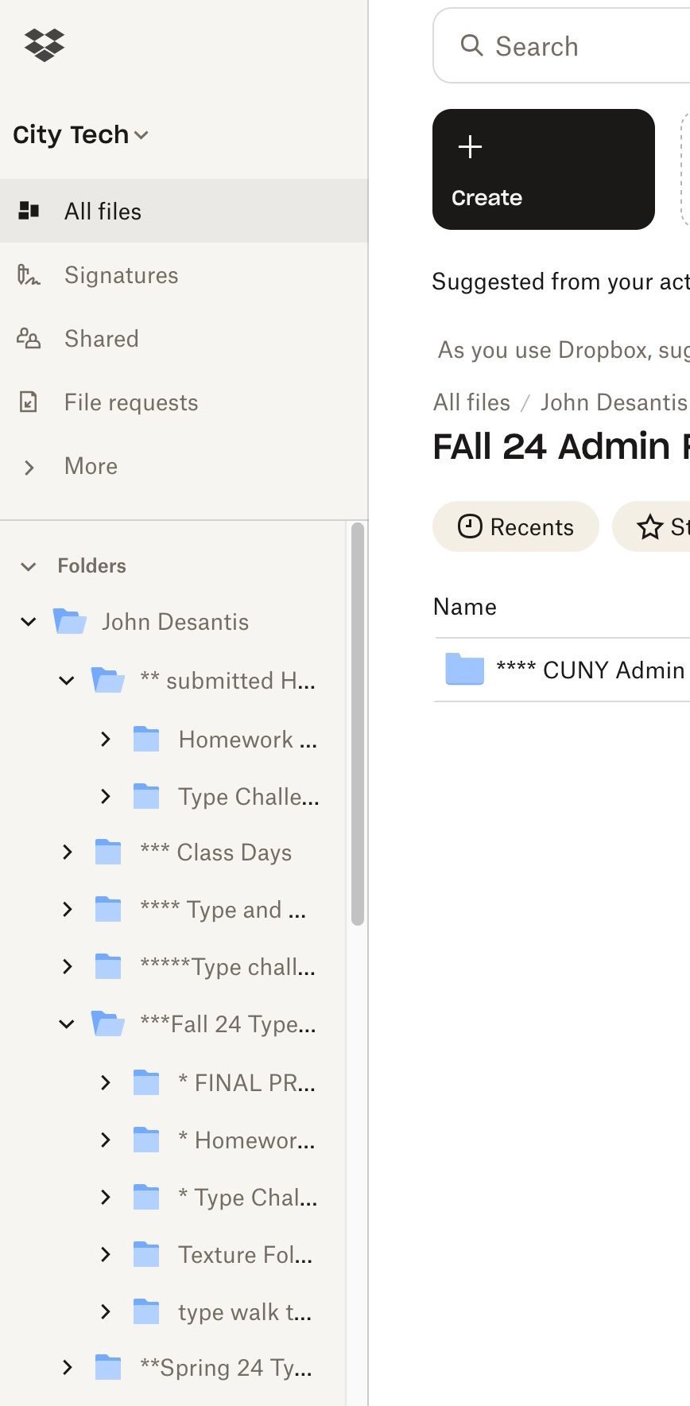The width and height of the screenshot is (690, 1406).
Task: Expand the More sidebar section
Action: pos(29,467)
